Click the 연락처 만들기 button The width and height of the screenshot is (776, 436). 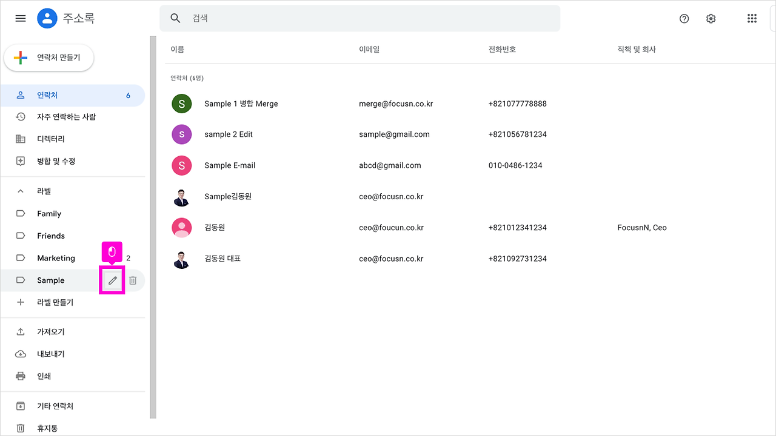(48, 58)
